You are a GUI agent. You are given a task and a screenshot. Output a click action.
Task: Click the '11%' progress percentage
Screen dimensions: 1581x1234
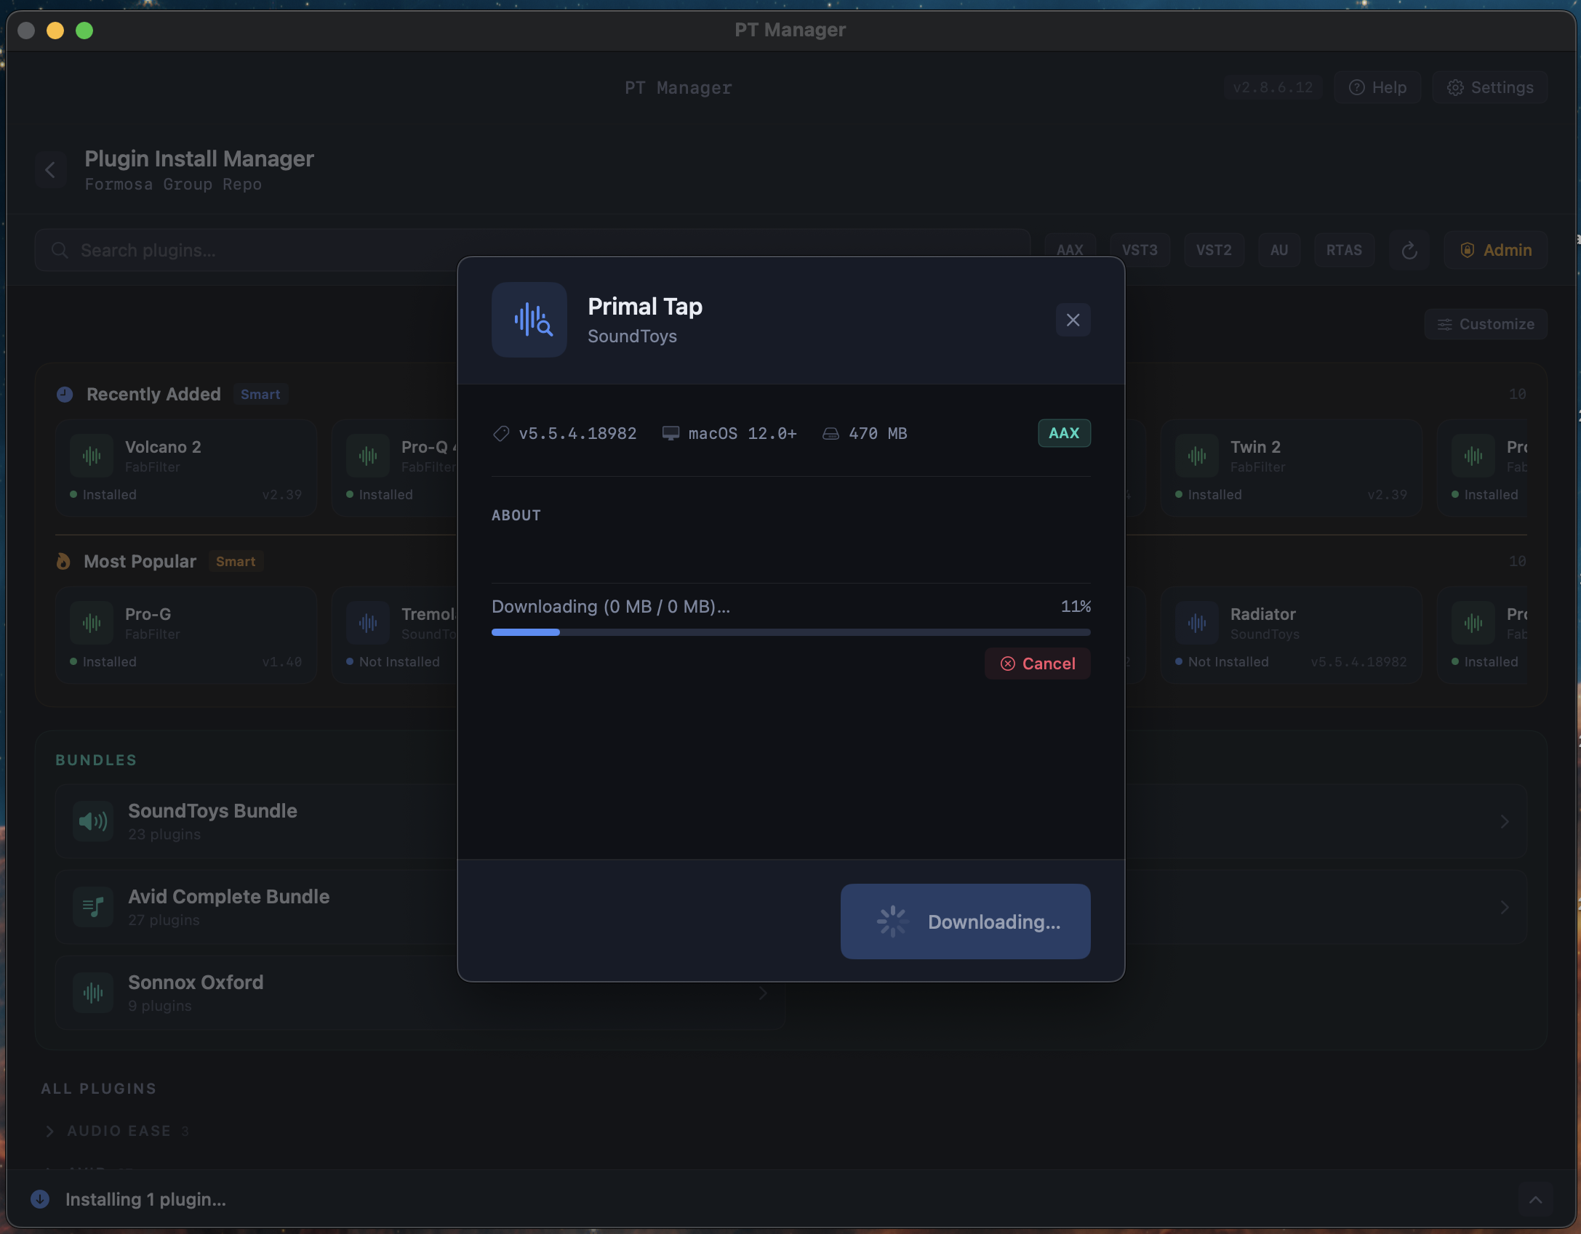point(1076,606)
